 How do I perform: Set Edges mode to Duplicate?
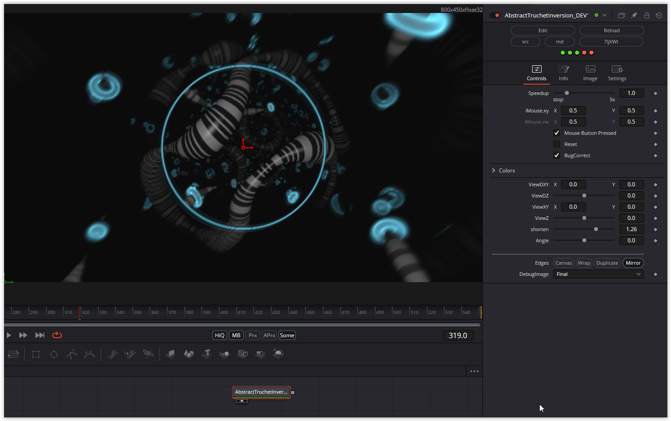(607, 263)
